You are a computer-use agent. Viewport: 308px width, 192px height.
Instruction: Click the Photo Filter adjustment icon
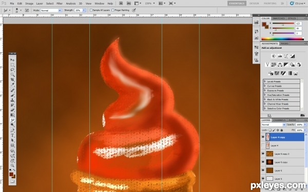(x=293, y=65)
